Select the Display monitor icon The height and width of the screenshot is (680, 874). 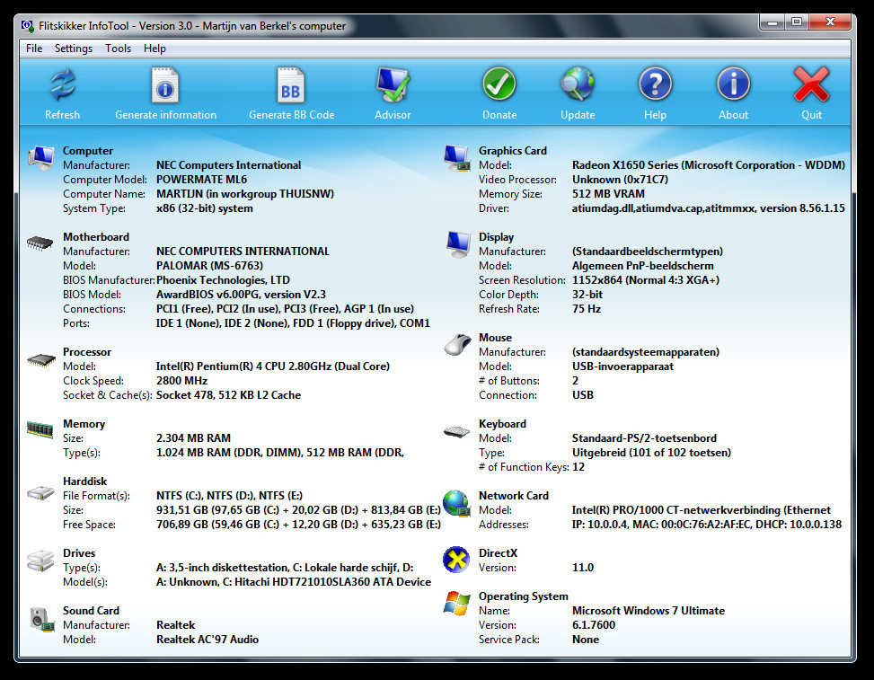pos(458,244)
